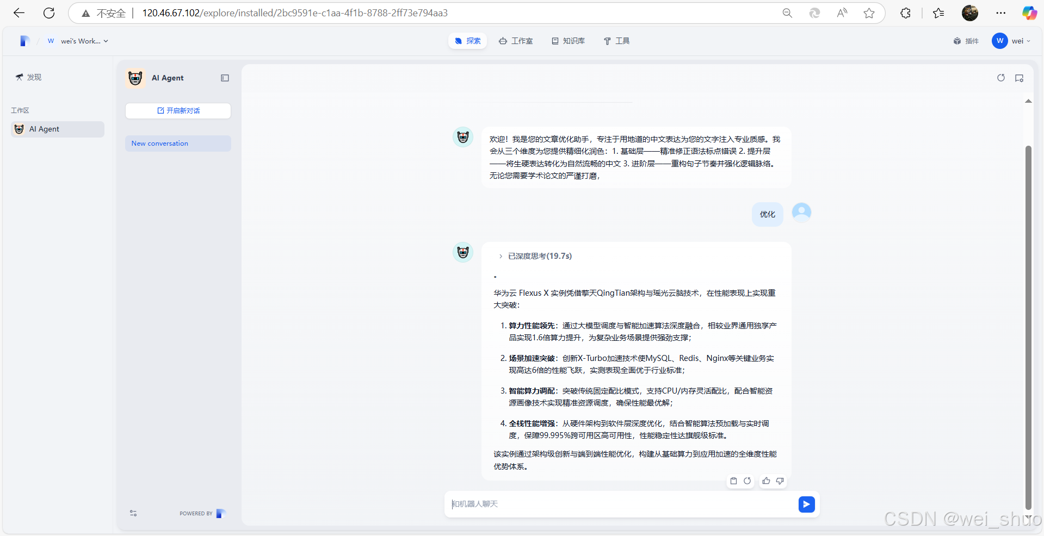
Task: Start a new chat with 开启新对话
Action: pos(178,110)
